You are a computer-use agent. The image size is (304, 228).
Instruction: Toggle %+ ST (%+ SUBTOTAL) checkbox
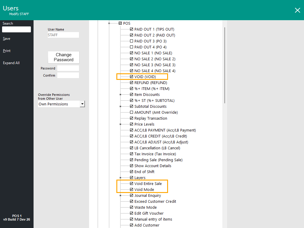click(132, 100)
